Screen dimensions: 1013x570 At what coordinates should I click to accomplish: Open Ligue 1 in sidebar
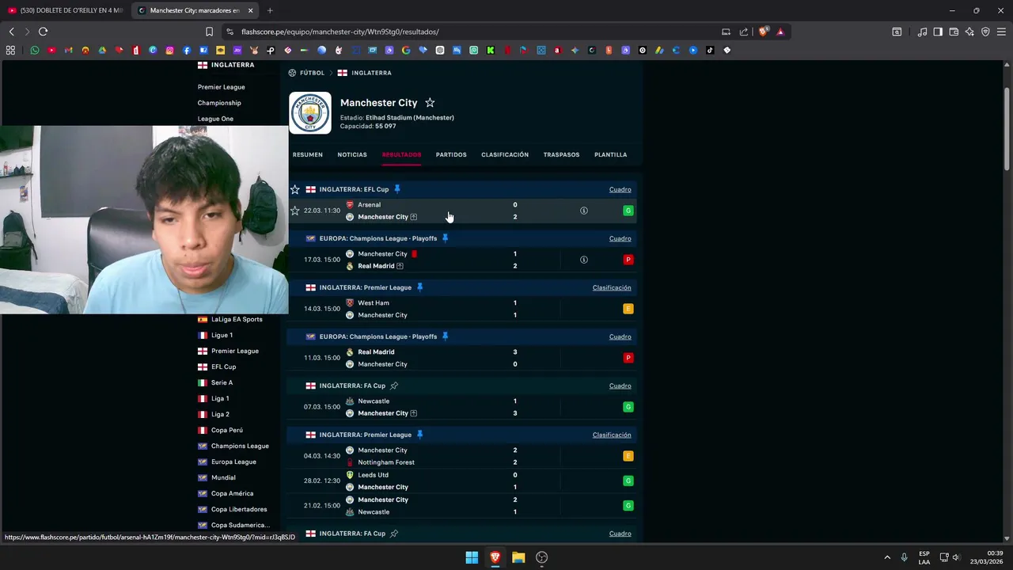point(222,335)
